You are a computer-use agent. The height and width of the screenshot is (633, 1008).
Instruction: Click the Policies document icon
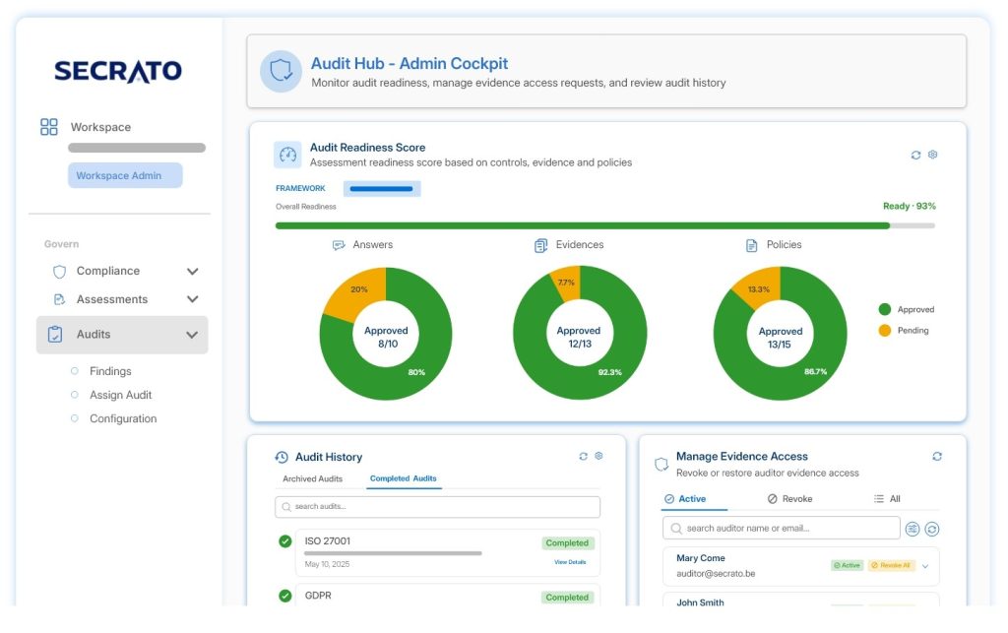(751, 245)
